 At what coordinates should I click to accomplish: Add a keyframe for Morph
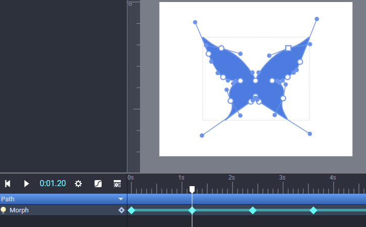(121, 210)
